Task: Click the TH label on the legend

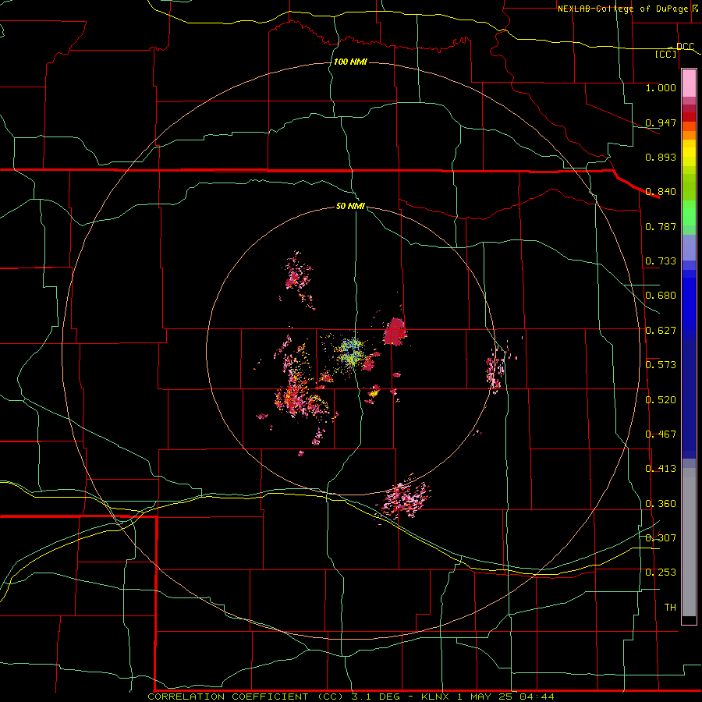Action: coord(670,608)
